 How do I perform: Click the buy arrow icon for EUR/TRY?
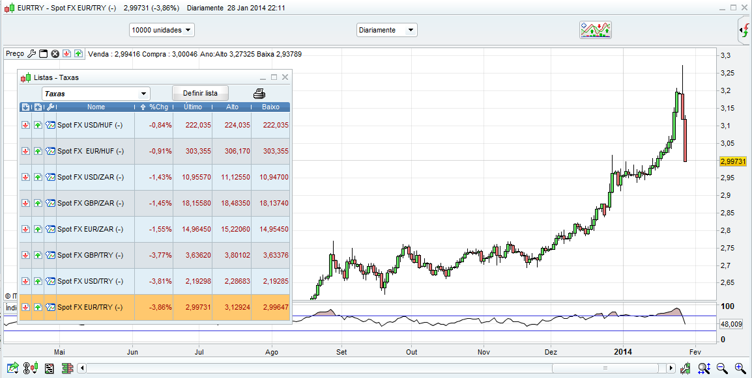point(38,307)
